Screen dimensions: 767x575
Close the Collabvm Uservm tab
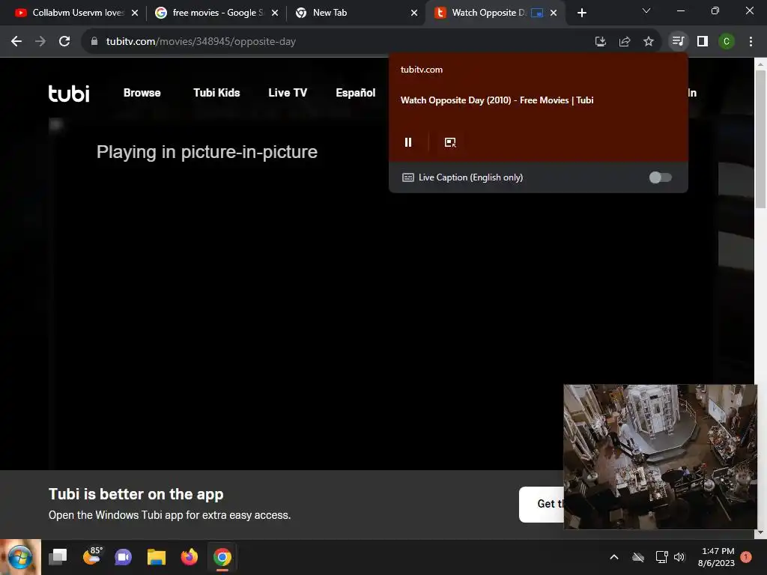click(135, 13)
